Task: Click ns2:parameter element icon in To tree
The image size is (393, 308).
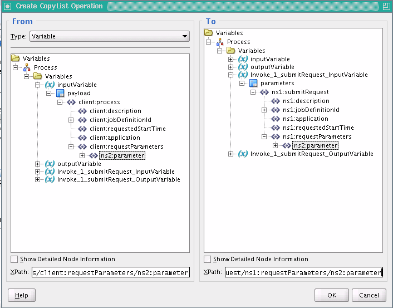Action: point(287,145)
